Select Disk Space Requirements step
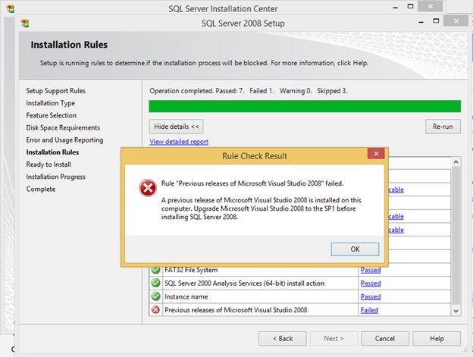Viewport: 473px width, 357px height. click(63, 127)
